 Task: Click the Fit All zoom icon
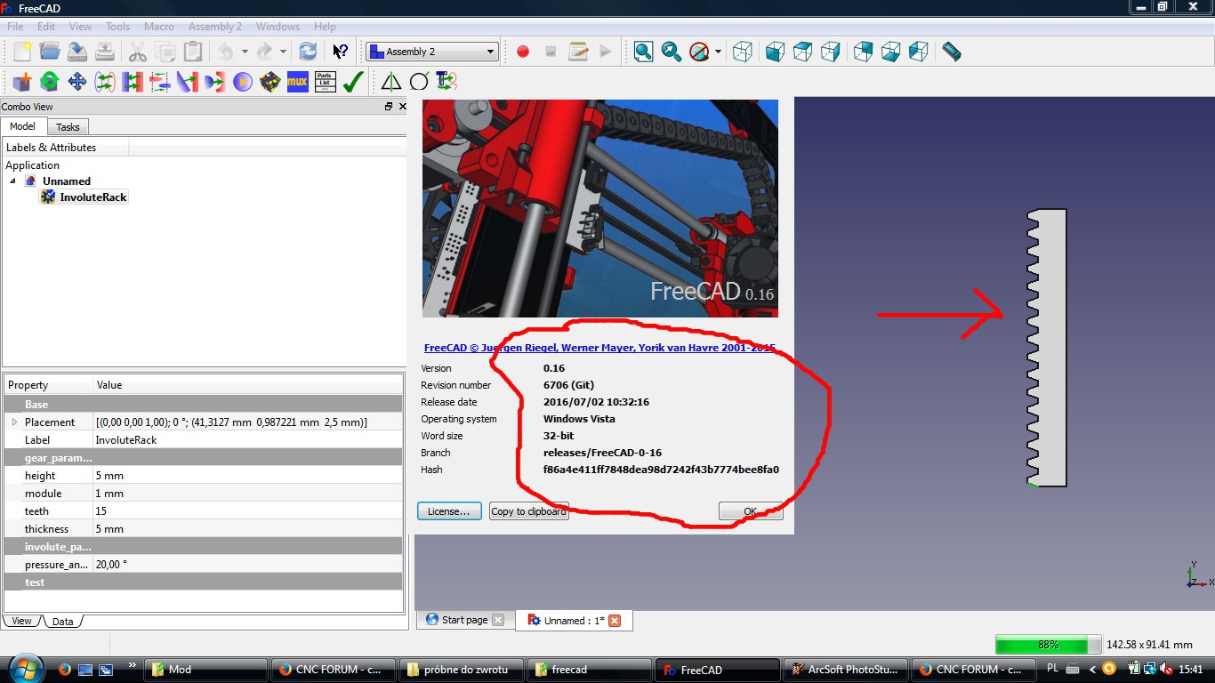[644, 52]
